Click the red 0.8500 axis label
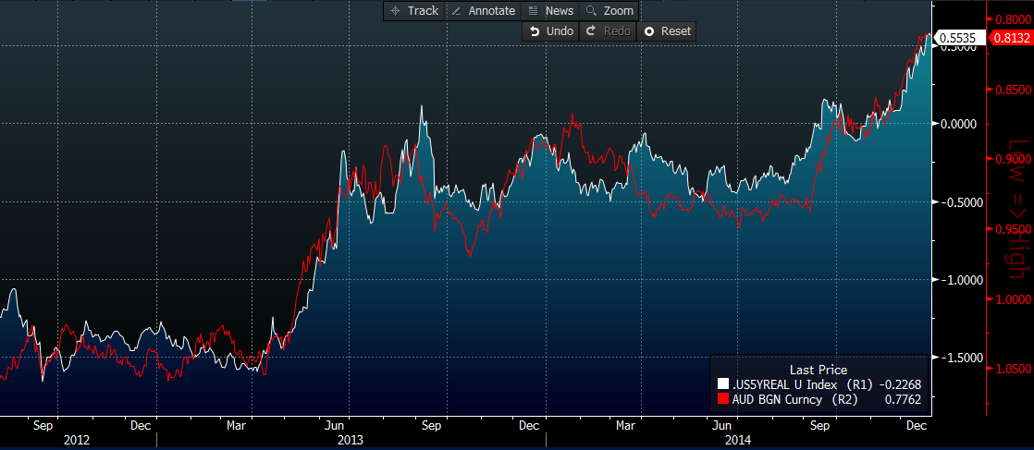 click(x=1012, y=90)
